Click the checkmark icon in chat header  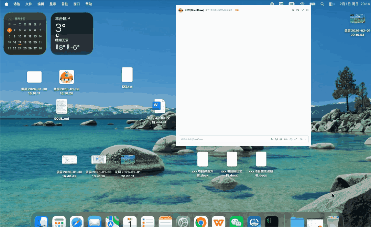tap(302, 10)
